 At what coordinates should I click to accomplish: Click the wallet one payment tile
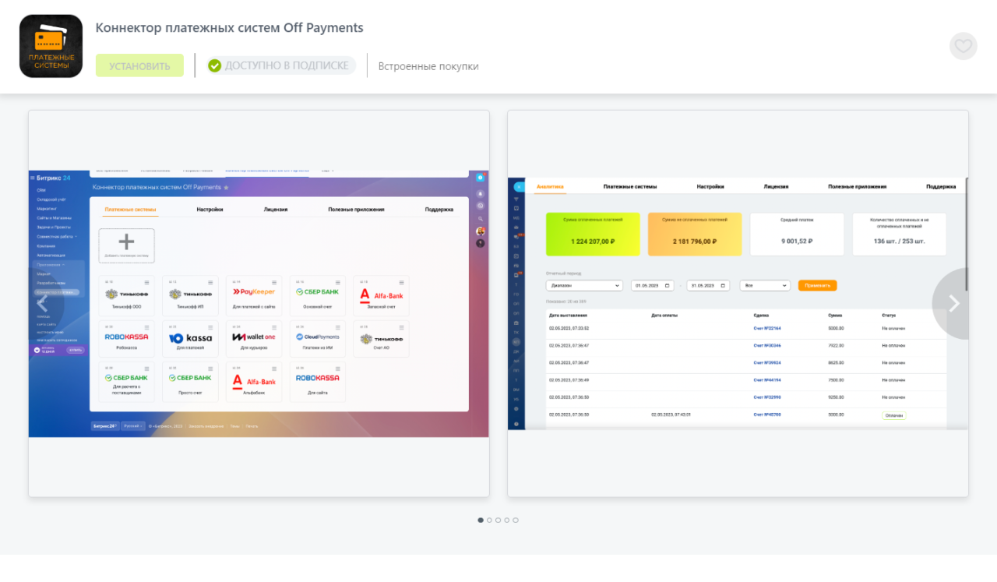tap(254, 339)
